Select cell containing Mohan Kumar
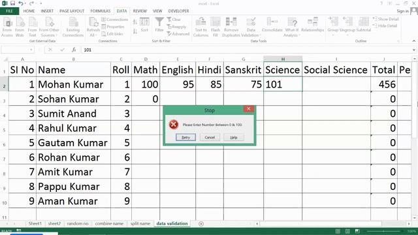 [73, 84]
